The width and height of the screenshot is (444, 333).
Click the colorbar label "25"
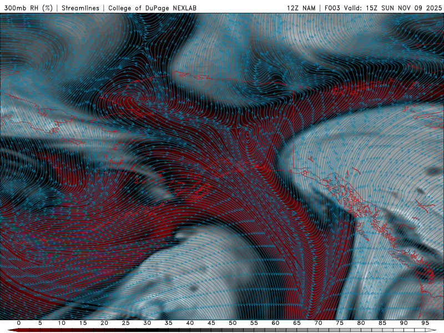126,323
